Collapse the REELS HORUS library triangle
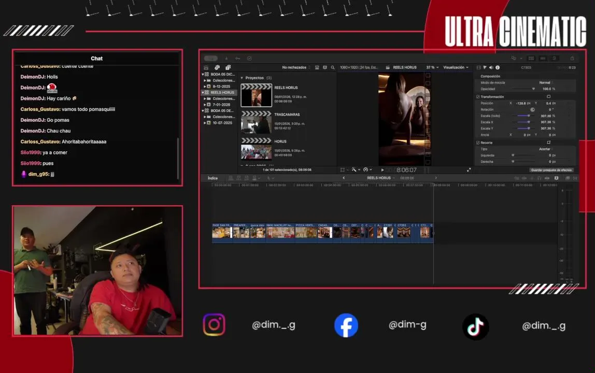 tap(203, 93)
